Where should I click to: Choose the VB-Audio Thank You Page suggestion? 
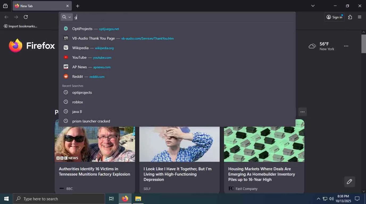tap(177, 38)
